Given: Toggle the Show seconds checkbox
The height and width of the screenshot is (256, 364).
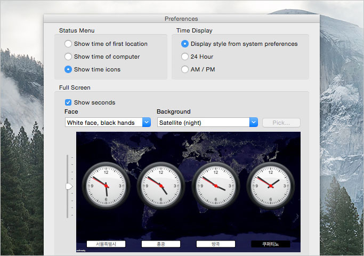Looking at the screenshot, I should point(68,102).
